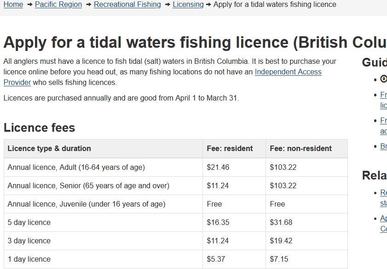The height and width of the screenshot is (269, 387).
Task: Open the Related sidebar link starting with "Re"
Action: (x=383, y=198)
